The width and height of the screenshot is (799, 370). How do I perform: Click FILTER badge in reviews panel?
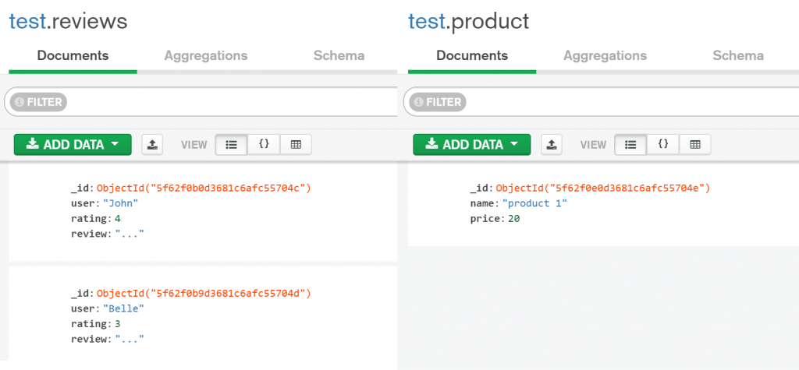point(39,102)
